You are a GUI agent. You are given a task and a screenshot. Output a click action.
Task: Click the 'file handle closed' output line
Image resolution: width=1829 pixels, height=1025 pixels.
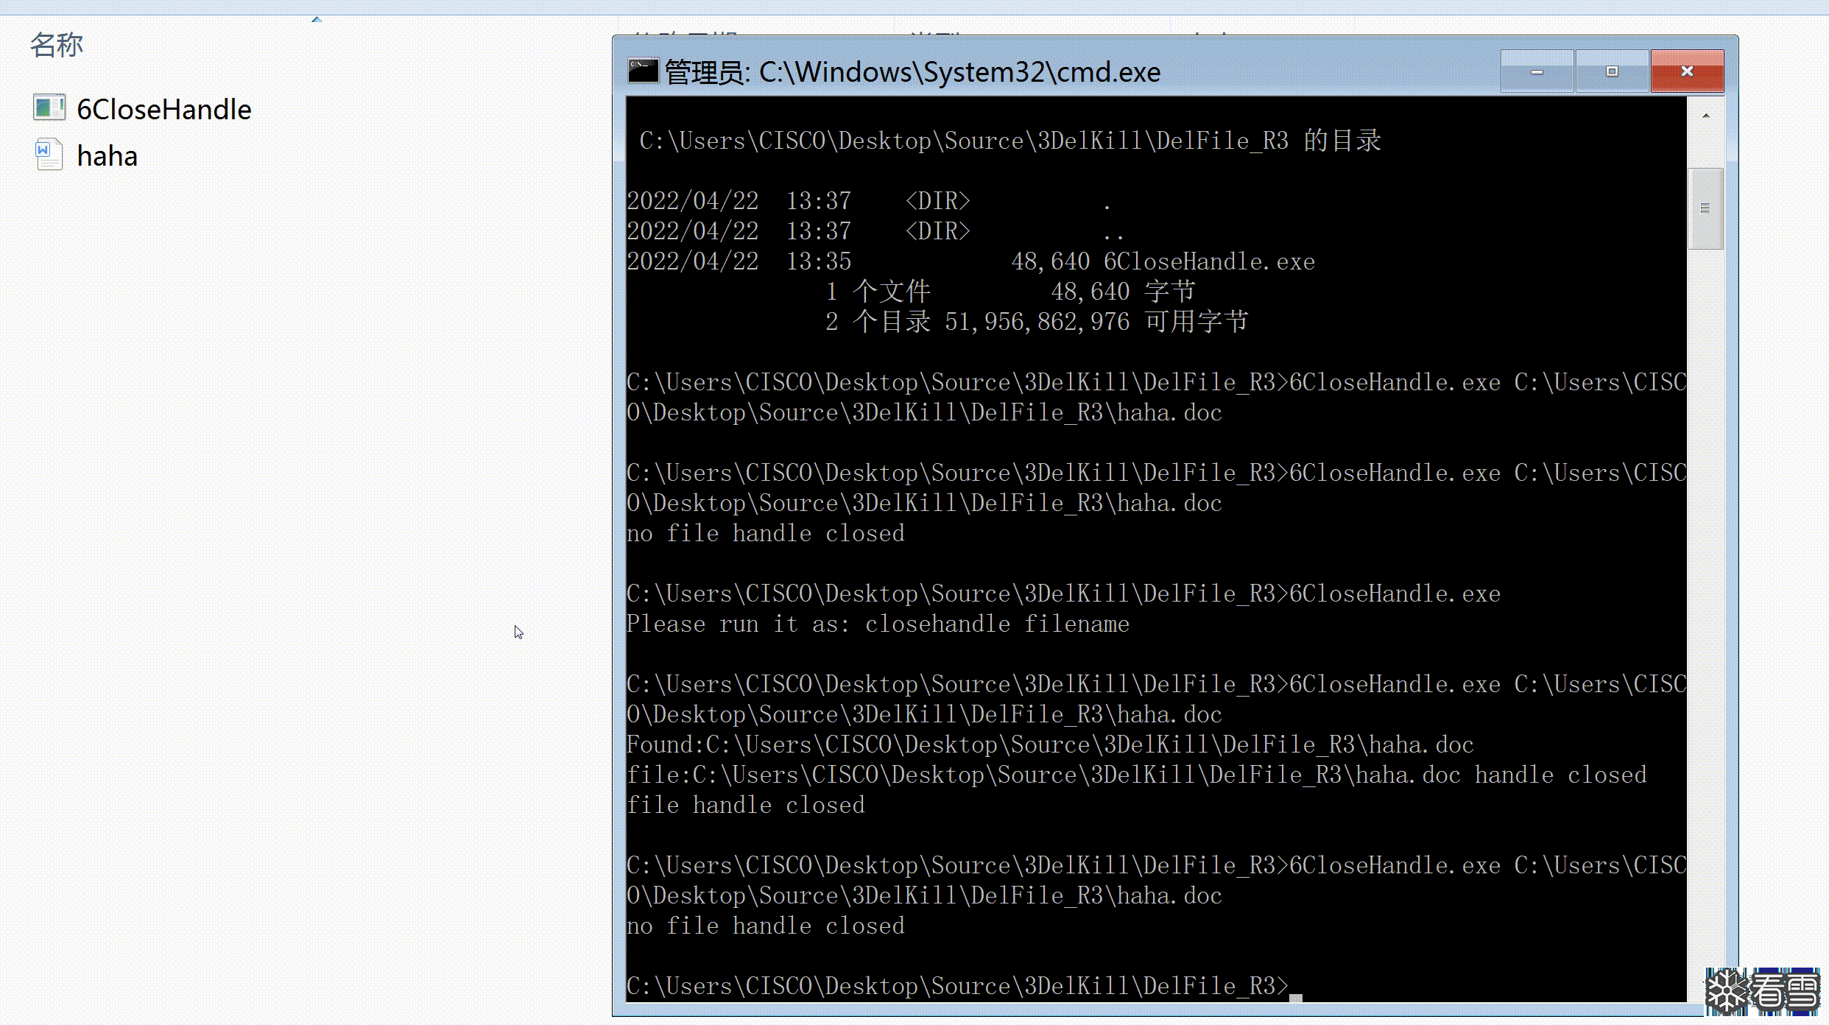745,805
